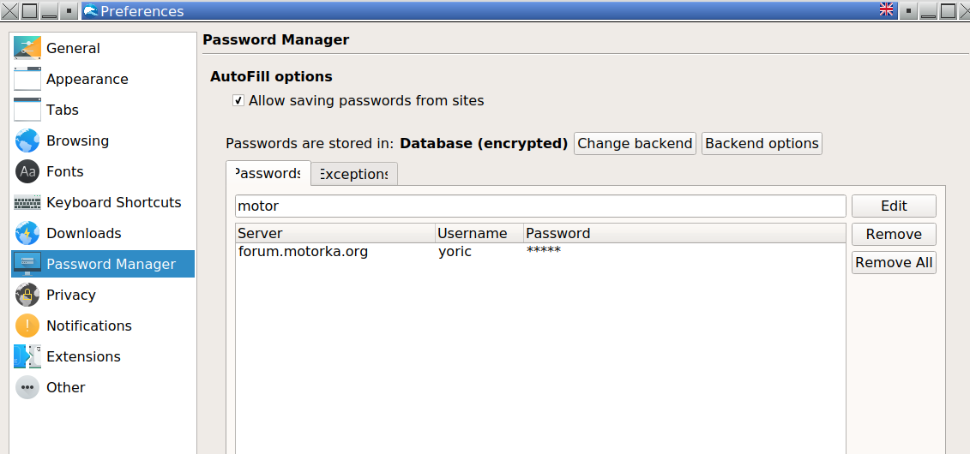Click the Change backend button
Image resolution: width=970 pixels, height=454 pixels.
[635, 144]
